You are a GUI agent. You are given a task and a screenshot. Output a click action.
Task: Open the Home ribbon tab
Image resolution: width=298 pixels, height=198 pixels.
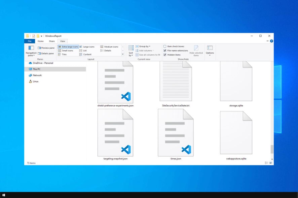(x=40, y=41)
